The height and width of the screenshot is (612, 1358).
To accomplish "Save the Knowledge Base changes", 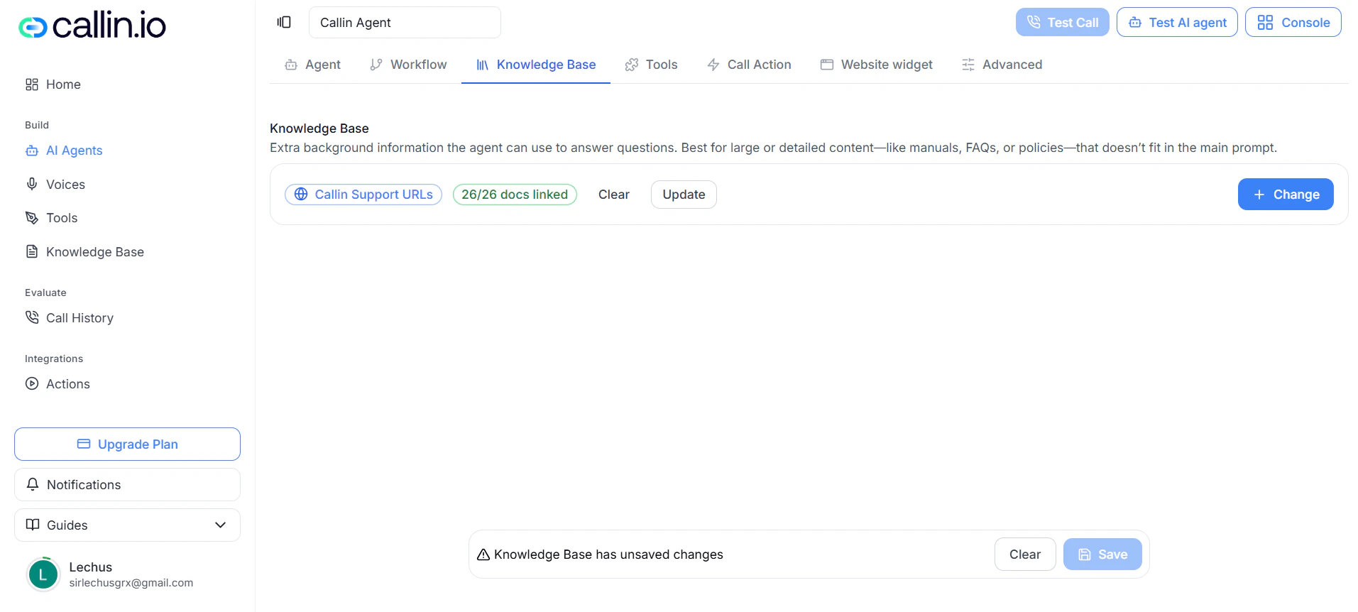I will click(1102, 554).
